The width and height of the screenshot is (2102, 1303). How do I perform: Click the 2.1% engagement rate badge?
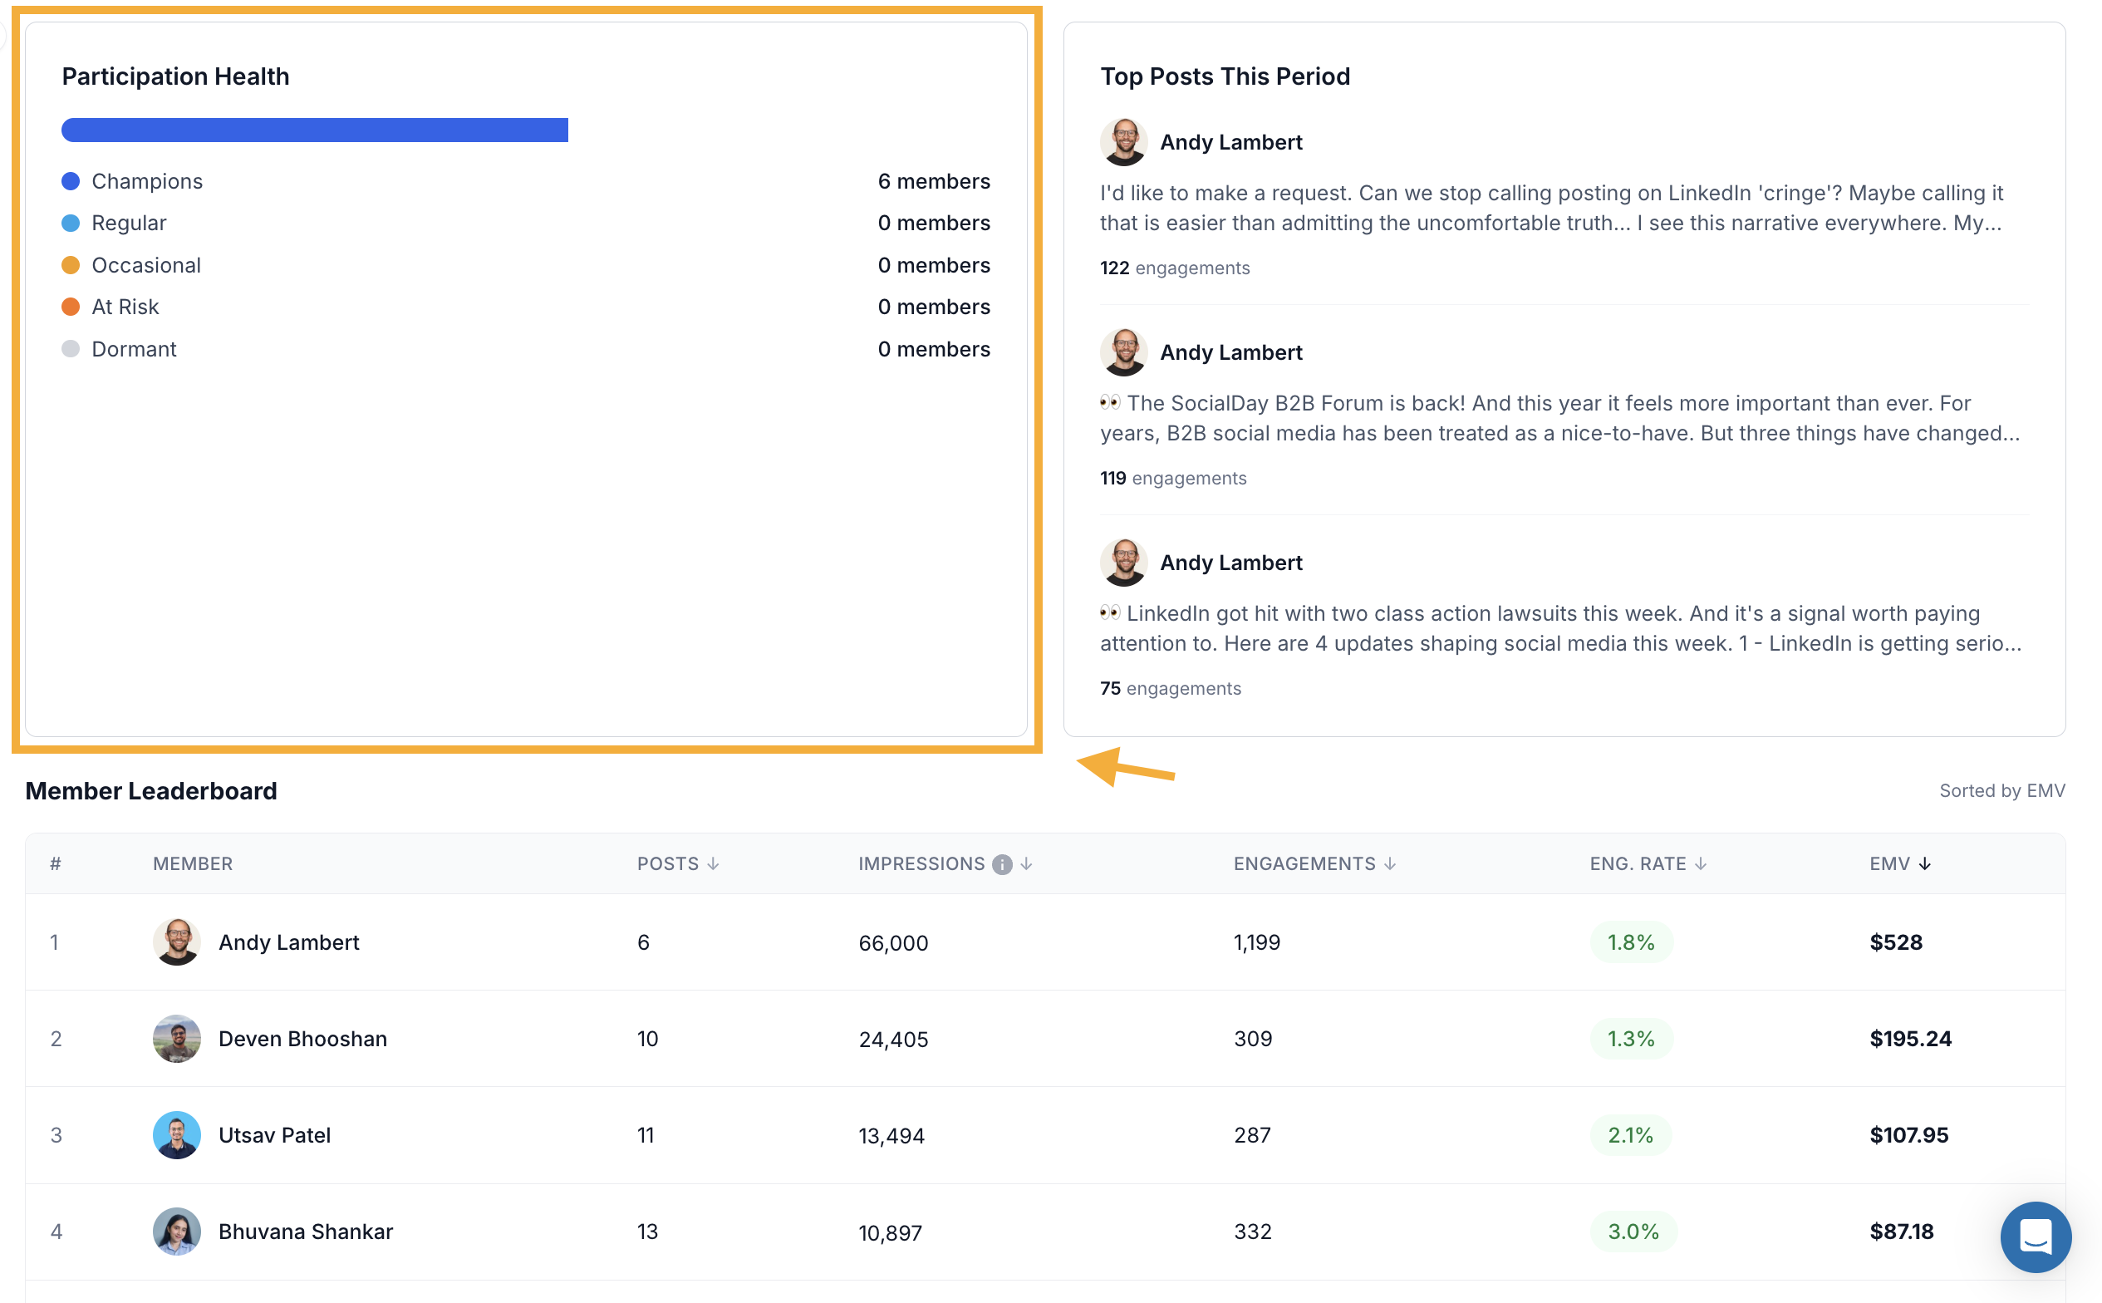point(1630,1135)
